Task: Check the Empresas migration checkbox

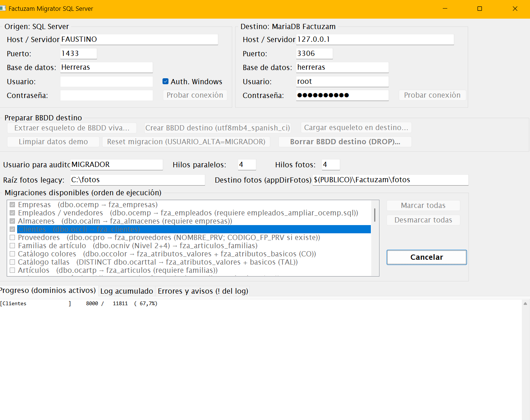Action: pyautogui.click(x=12, y=205)
